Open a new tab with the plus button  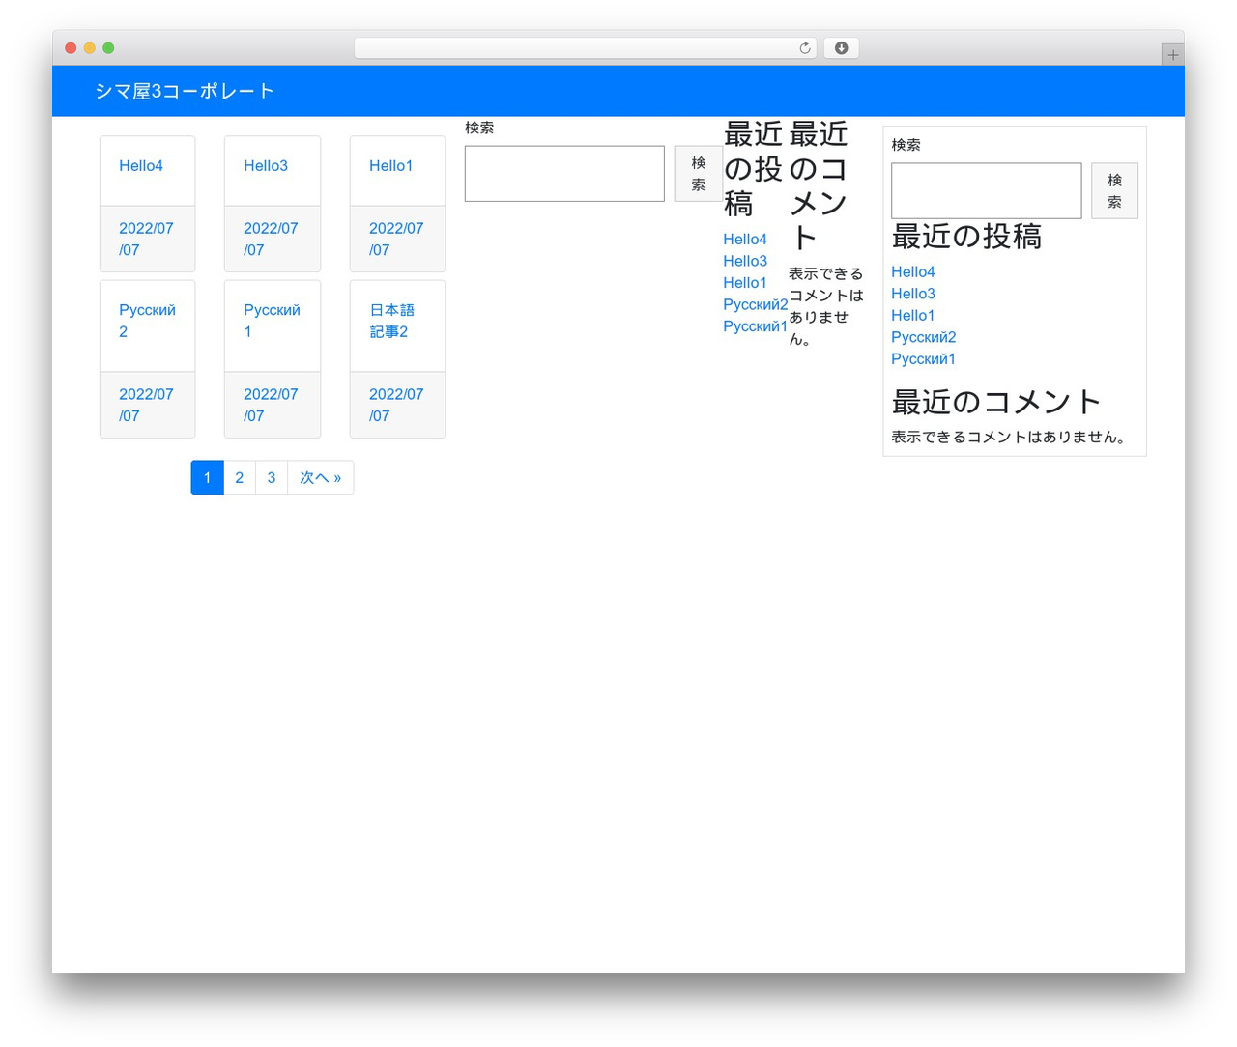1172,55
